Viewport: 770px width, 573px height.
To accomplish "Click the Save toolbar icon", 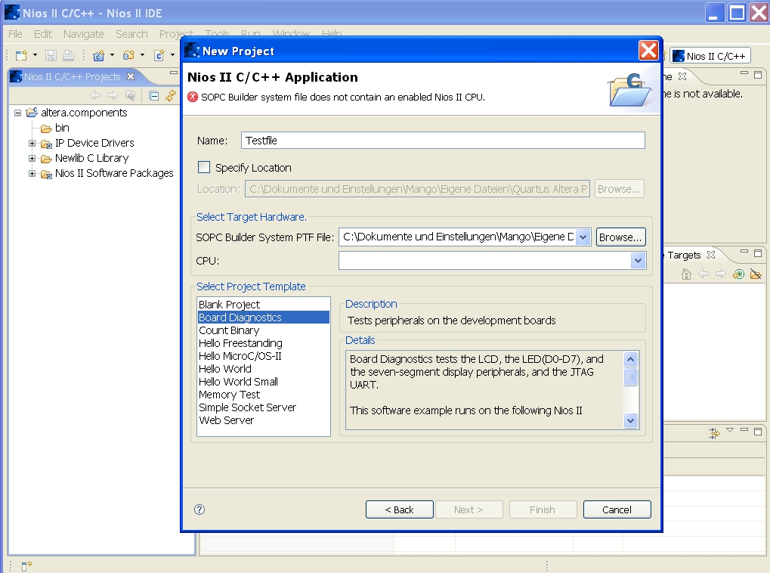I will click(51, 55).
